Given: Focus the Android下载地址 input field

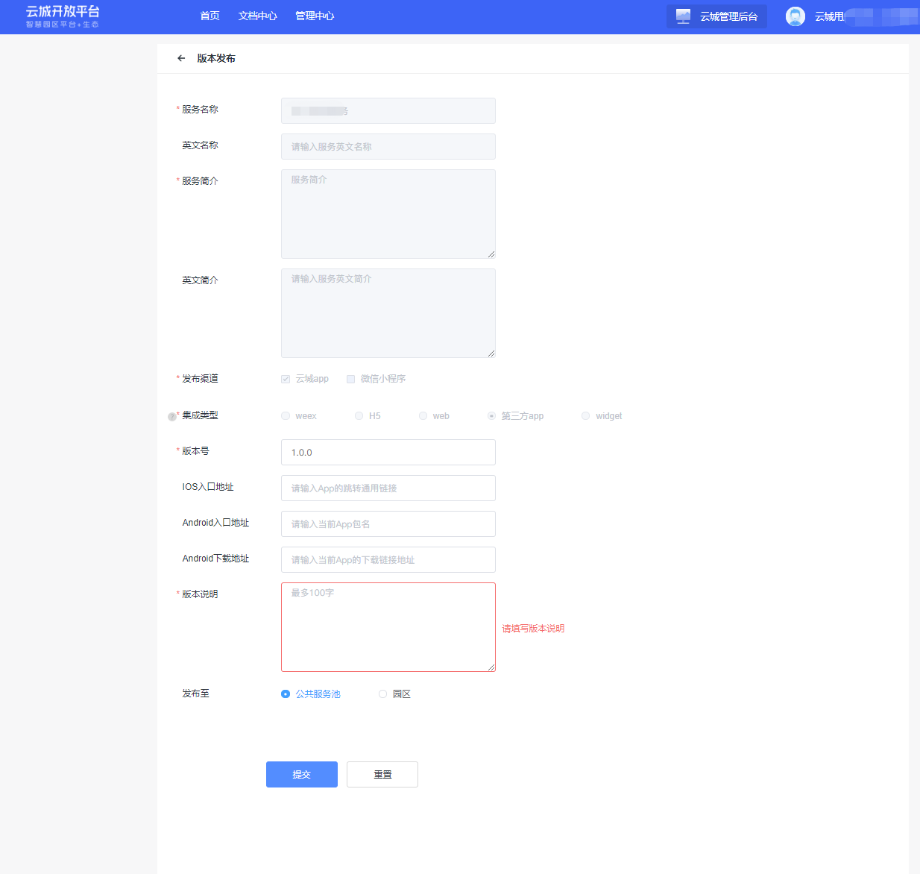Looking at the screenshot, I should [388, 560].
